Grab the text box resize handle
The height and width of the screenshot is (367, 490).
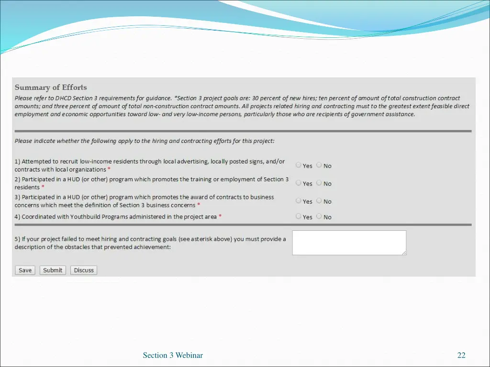point(404,253)
